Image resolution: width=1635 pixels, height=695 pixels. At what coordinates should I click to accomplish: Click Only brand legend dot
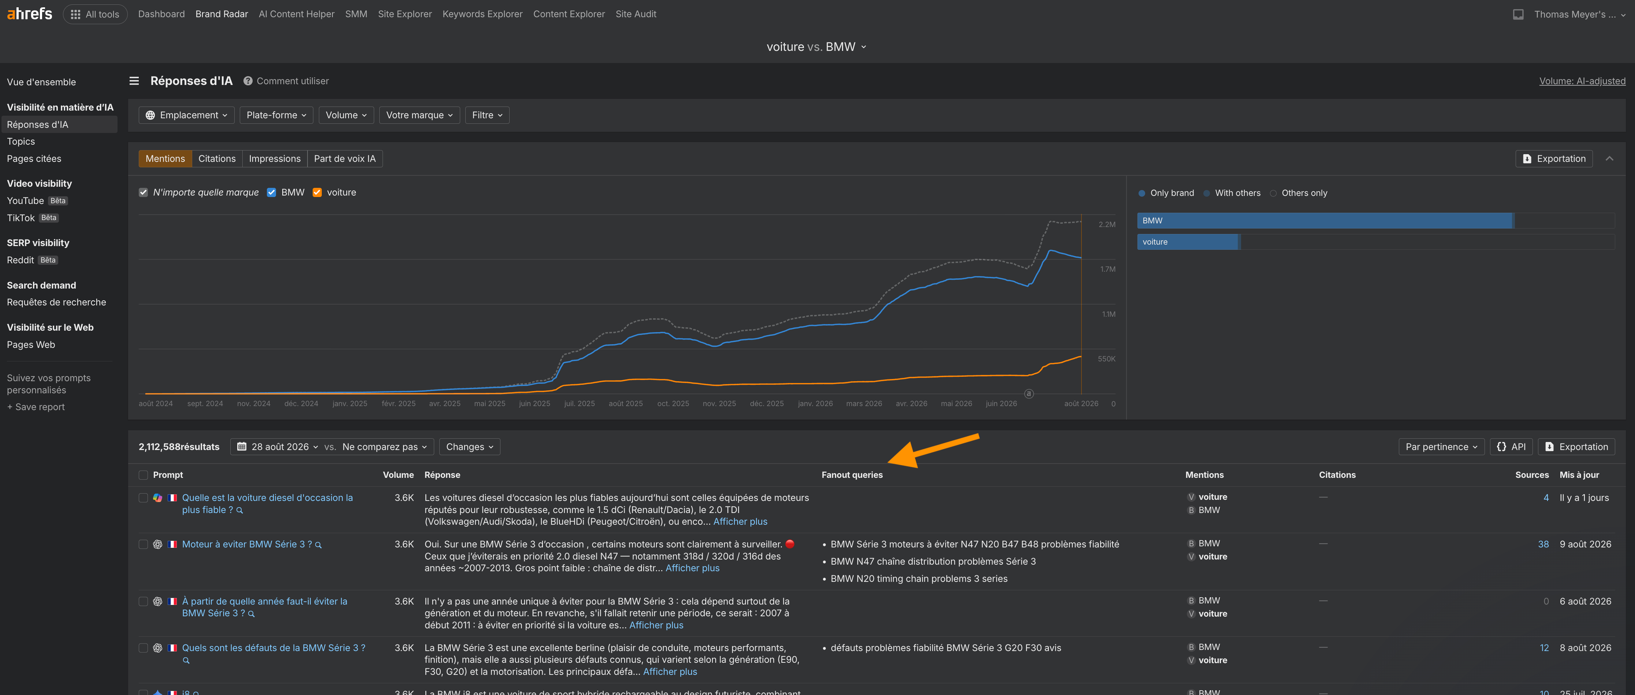[x=1141, y=193]
